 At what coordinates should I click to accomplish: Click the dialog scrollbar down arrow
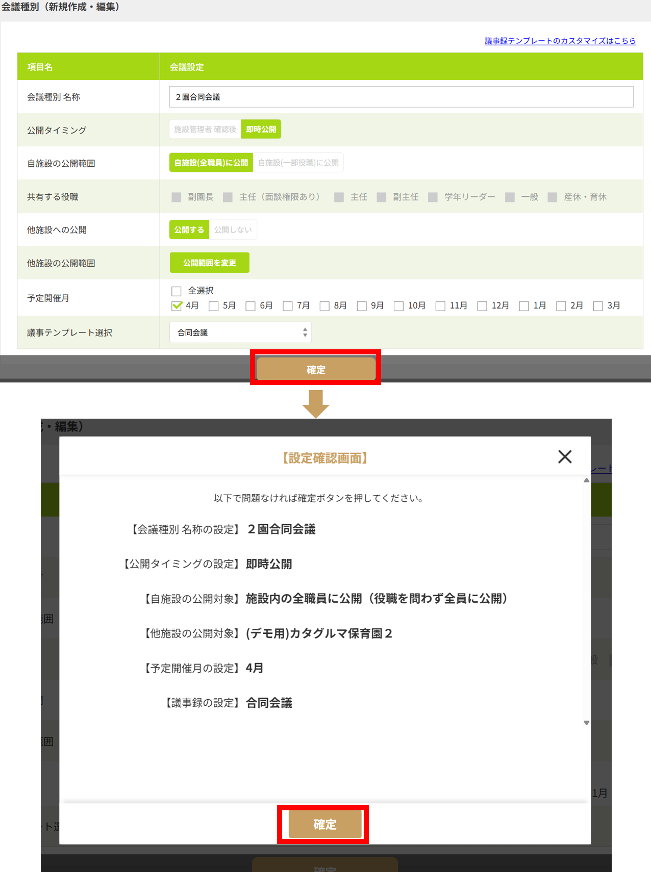click(x=587, y=723)
